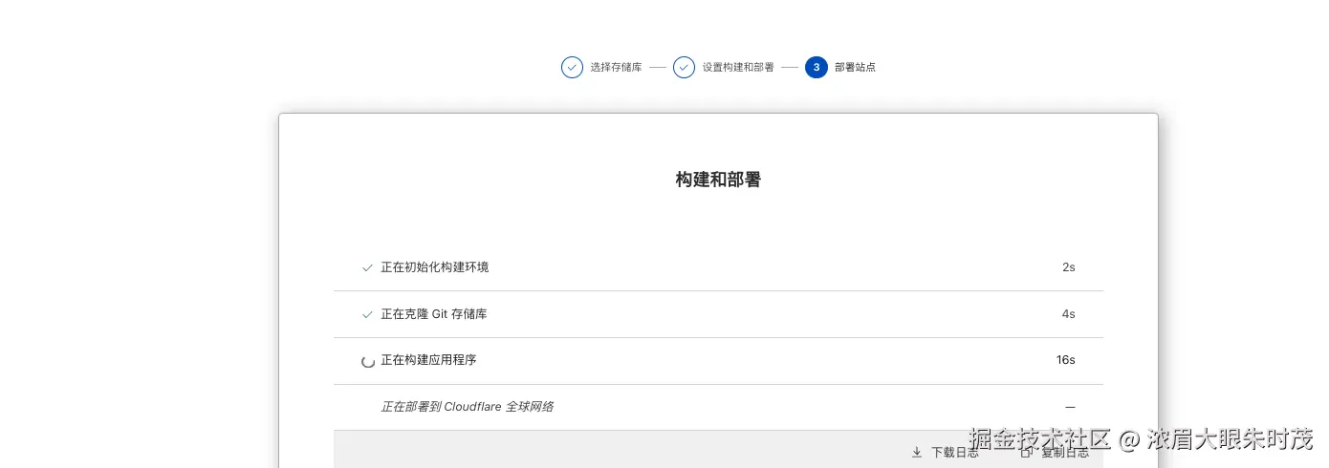Click the checkmark circle for 选择存储库 step
Viewport: 1329px width, 468px height.
[572, 67]
